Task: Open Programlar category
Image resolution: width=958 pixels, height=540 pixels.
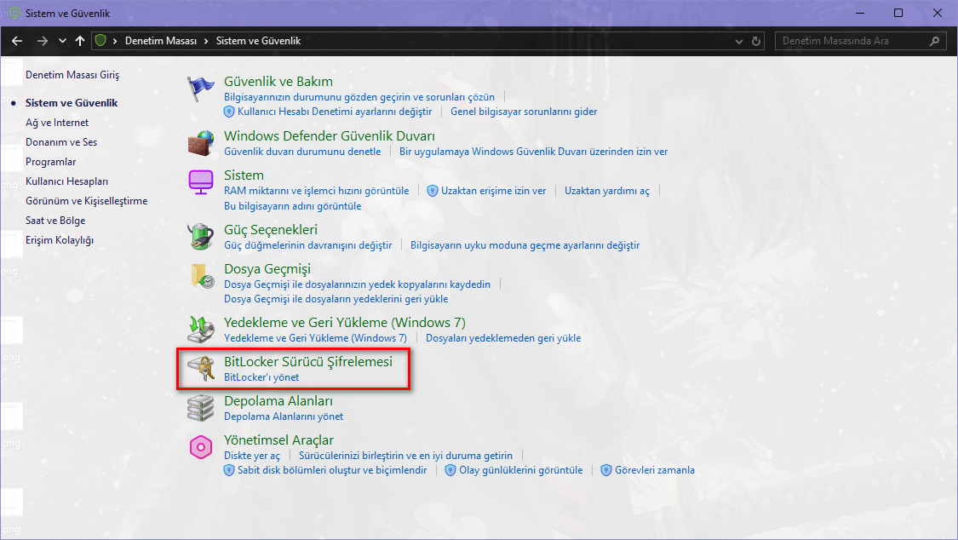Action: [x=51, y=161]
